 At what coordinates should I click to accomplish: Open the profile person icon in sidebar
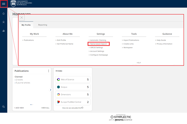click(3, 22)
